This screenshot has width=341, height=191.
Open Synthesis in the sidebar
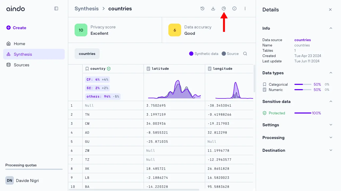[34, 54]
